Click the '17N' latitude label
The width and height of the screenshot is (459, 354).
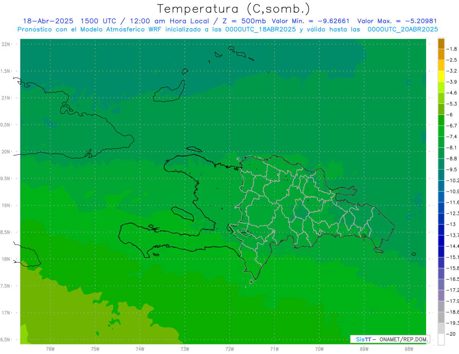(7, 313)
